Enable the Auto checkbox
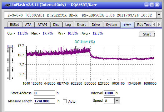The image size is (164, 112). [65, 101]
